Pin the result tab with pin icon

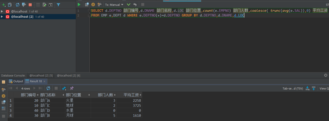72,88
